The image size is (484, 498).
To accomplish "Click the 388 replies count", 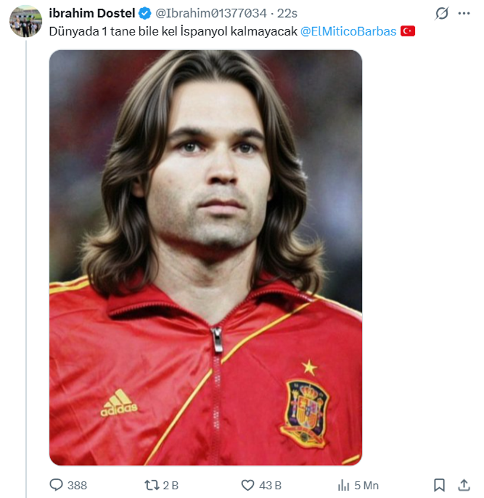I will 77,485.
